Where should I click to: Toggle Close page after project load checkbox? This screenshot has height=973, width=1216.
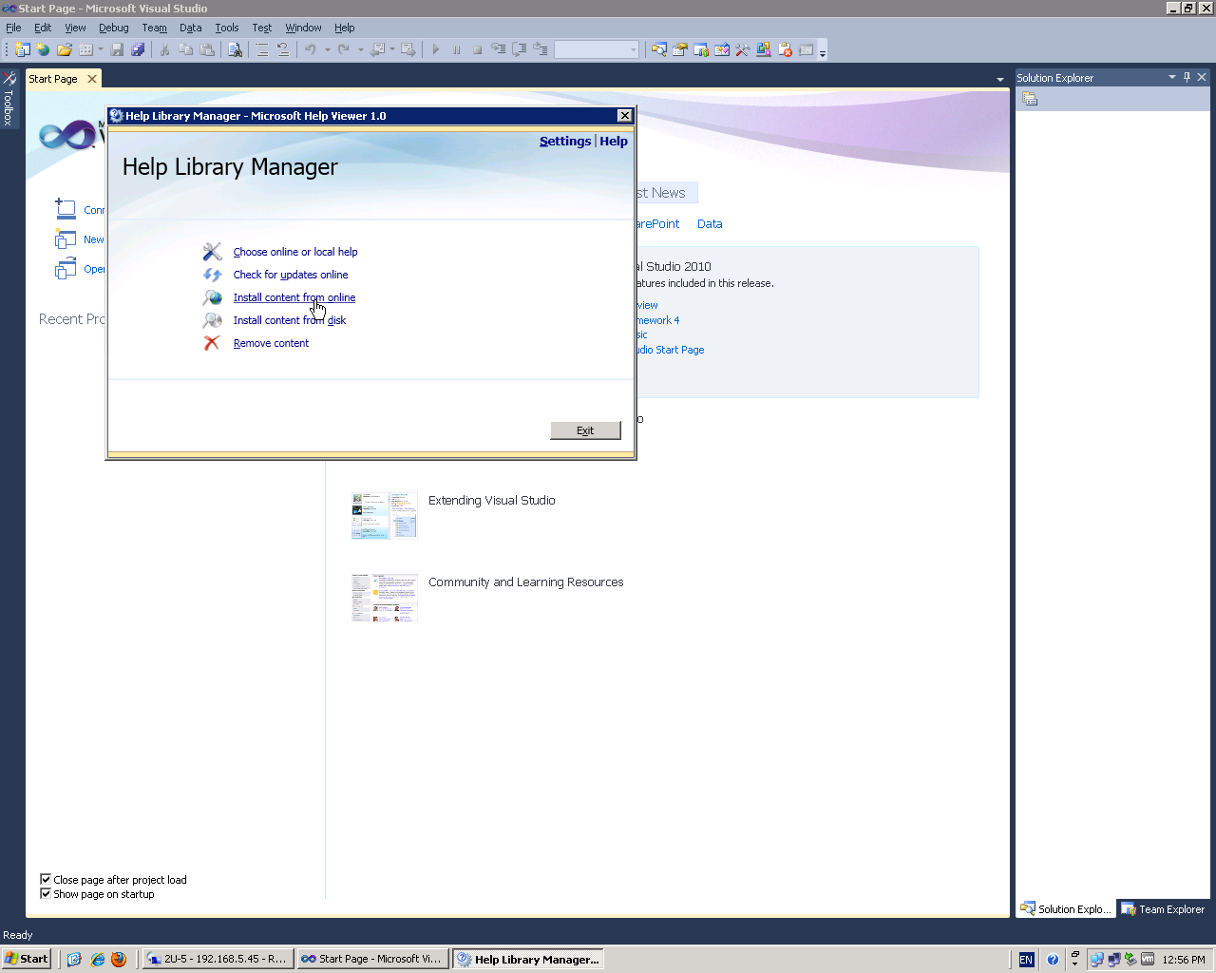(x=45, y=879)
